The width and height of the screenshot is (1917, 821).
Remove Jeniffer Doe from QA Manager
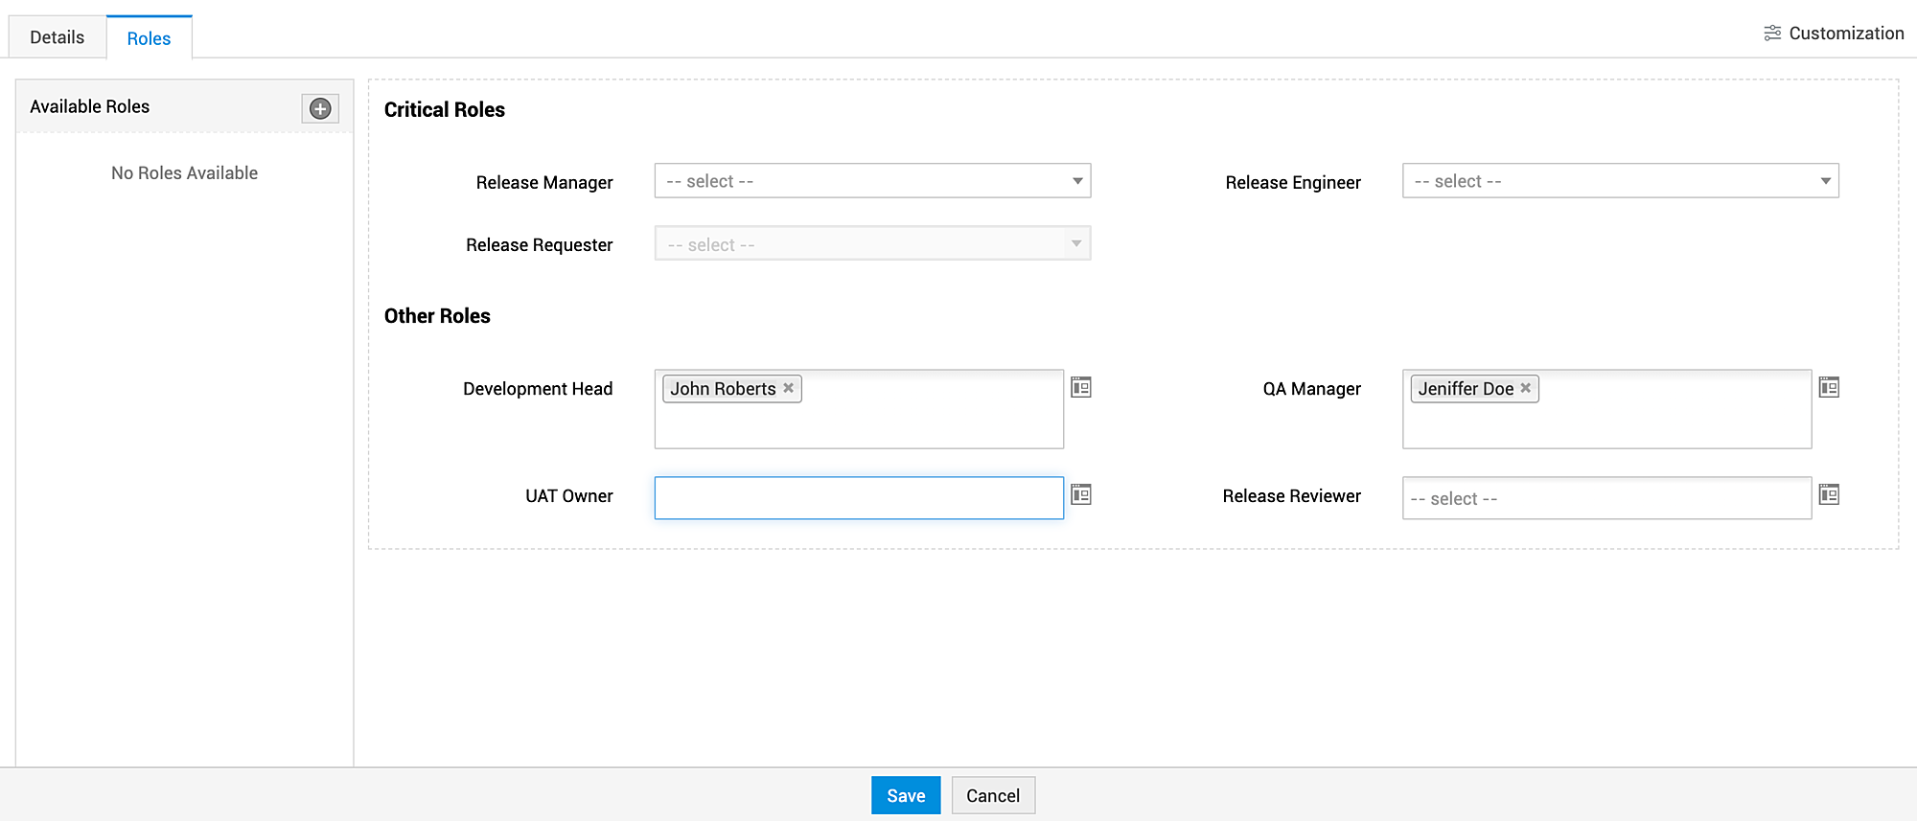[1526, 388]
